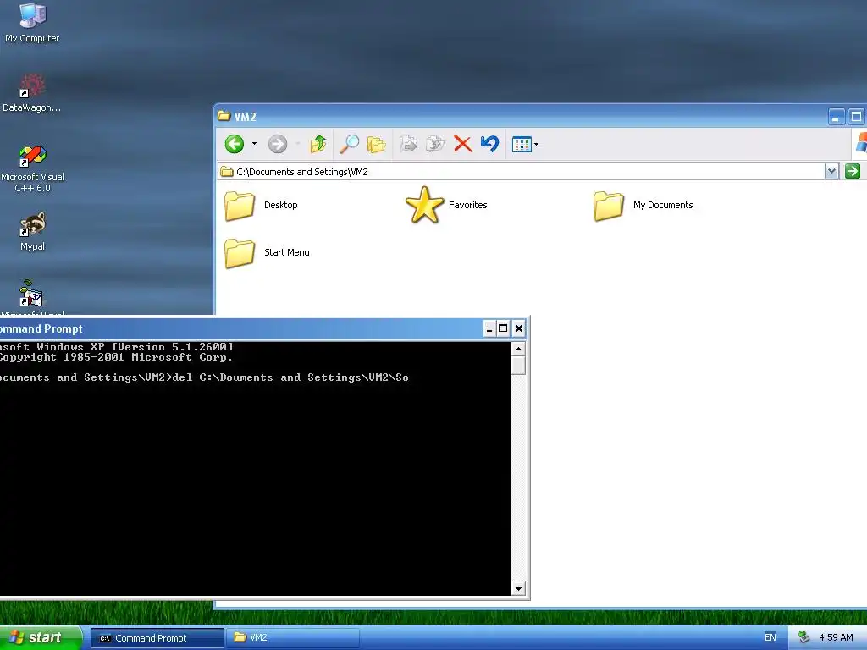Click the blue Undo arrow icon
Image resolution: width=867 pixels, height=650 pixels.
pyautogui.click(x=490, y=144)
